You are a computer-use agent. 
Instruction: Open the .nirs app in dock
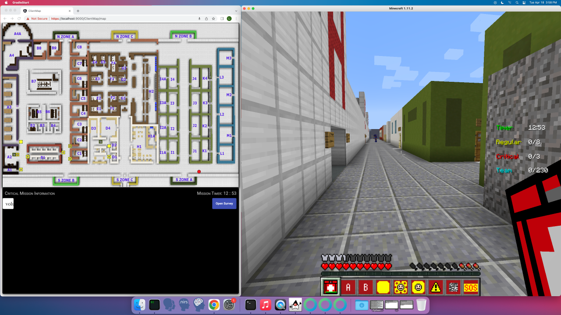[184, 304]
